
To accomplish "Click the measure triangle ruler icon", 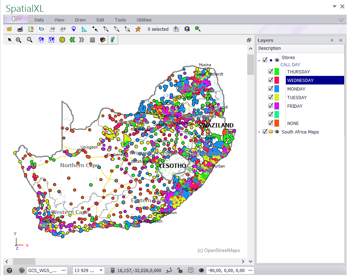I will pyautogui.click(x=84, y=29).
